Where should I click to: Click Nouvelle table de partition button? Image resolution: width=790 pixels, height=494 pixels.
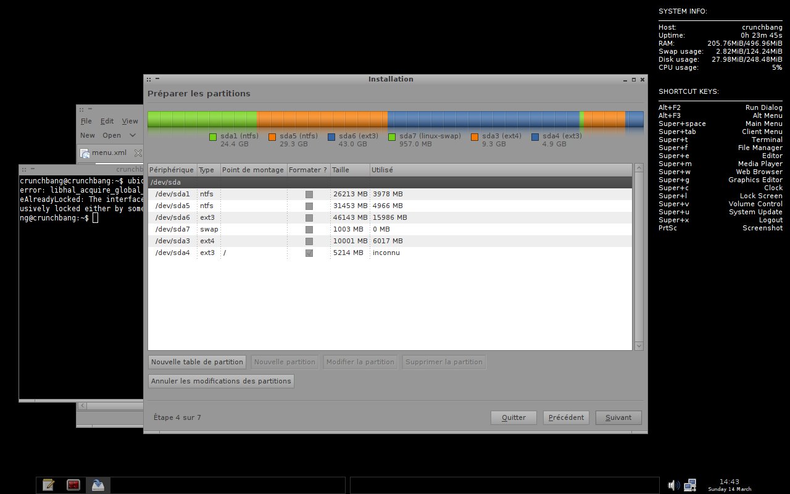tap(197, 362)
